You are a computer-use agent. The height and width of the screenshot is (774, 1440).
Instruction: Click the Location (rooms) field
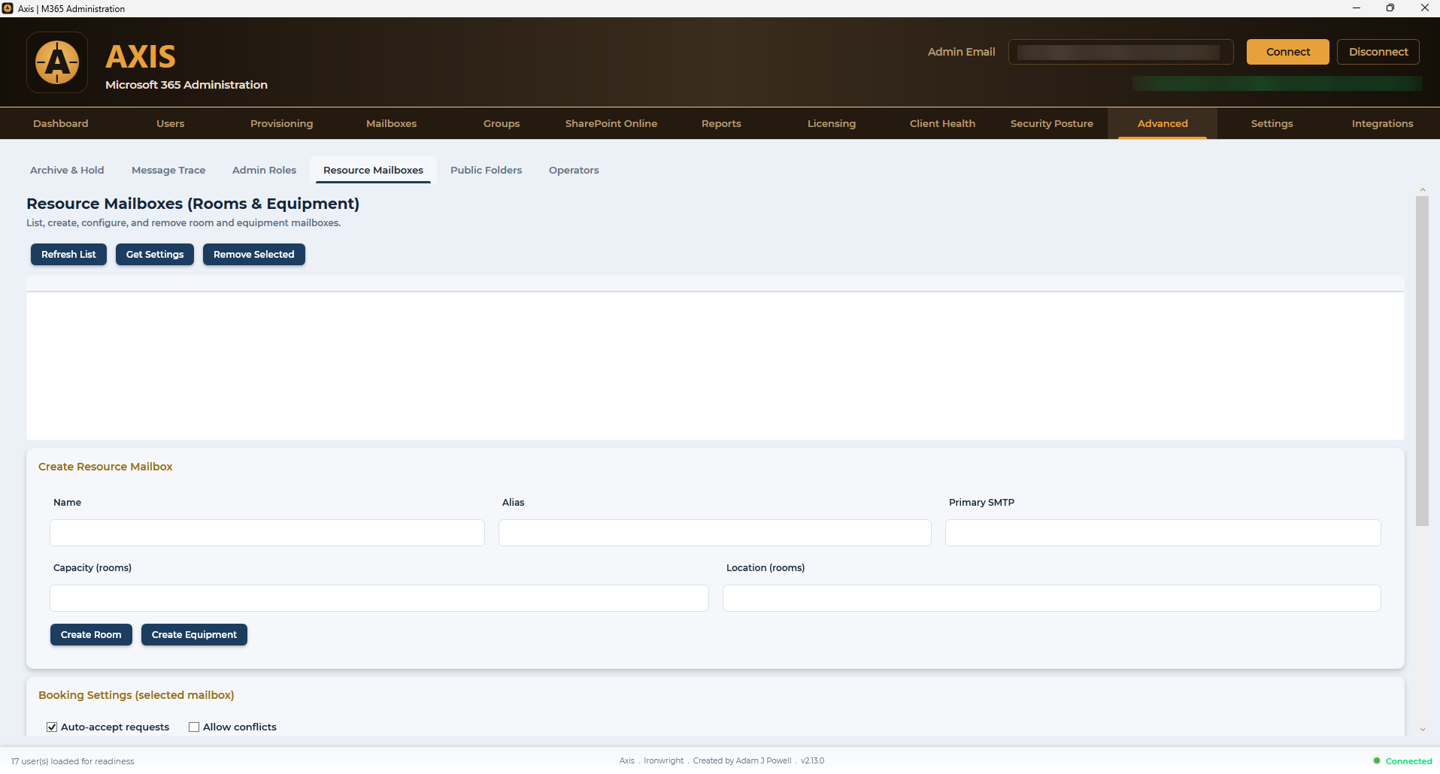[x=1051, y=598]
